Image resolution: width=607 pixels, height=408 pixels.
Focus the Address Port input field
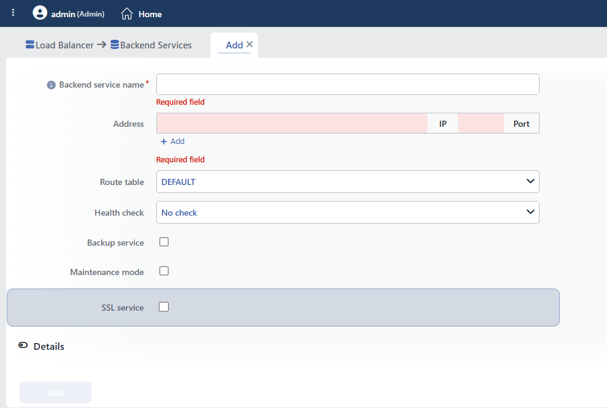point(481,123)
